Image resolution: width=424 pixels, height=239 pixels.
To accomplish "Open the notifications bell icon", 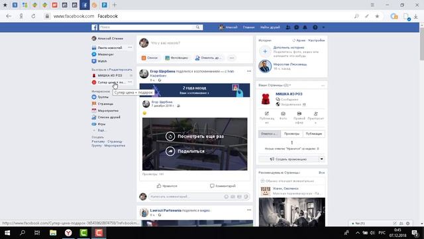I will (305, 27).
